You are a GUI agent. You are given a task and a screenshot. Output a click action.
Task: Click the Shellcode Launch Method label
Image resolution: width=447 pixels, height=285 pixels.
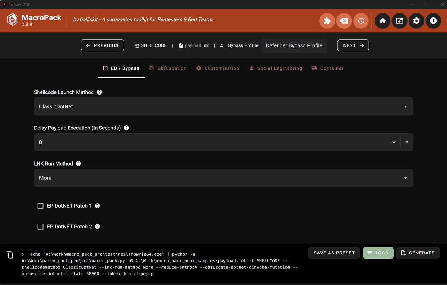coord(64,92)
